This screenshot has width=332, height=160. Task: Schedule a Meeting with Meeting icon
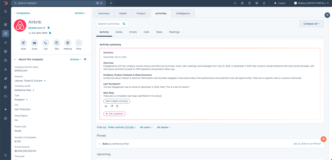68,43
